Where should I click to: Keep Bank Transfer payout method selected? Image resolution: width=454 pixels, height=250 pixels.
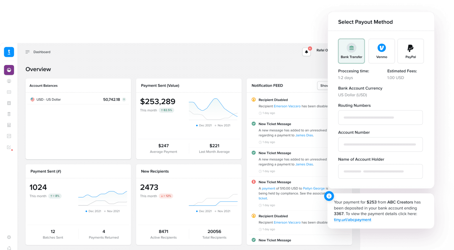[351, 51]
